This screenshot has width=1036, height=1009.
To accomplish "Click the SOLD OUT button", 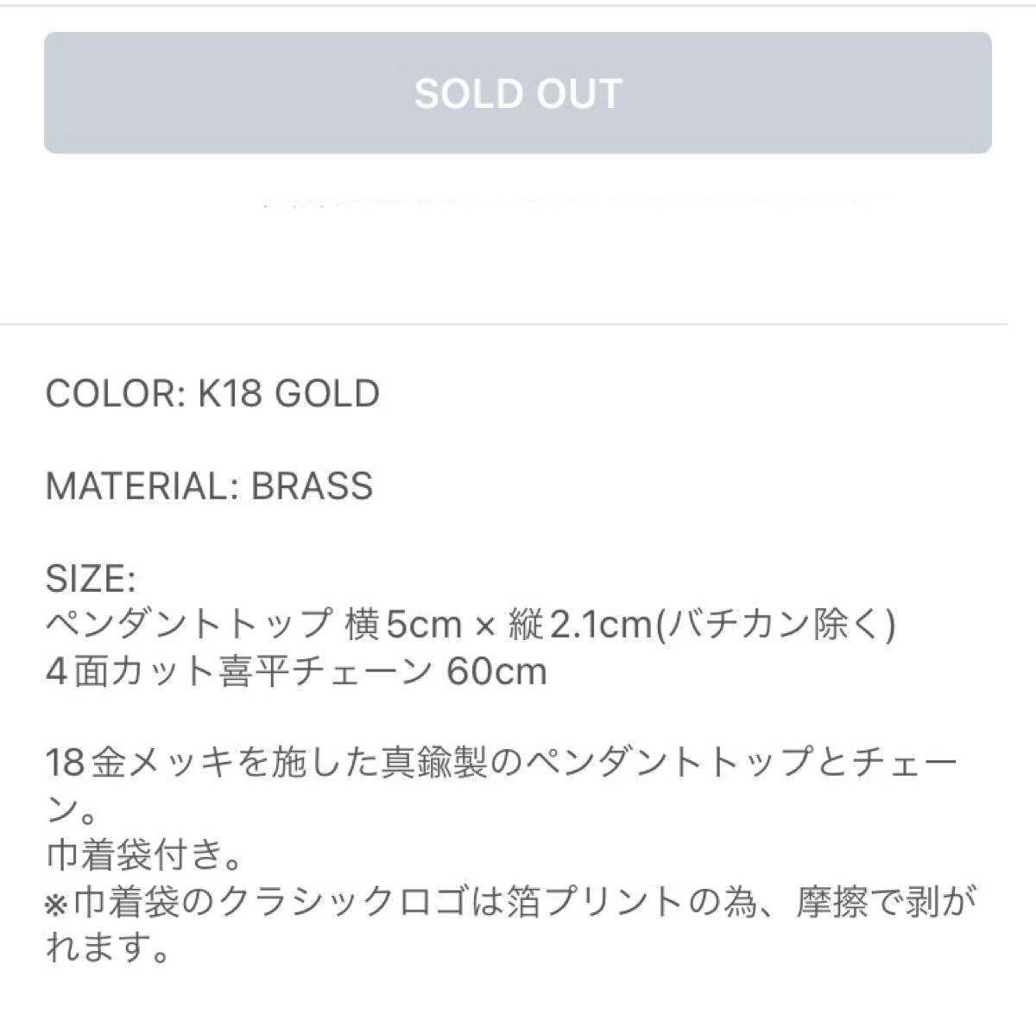I will [x=518, y=93].
